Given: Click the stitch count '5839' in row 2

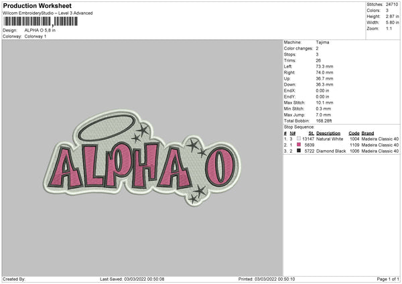Looking at the screenshot, I should [310, 145].
